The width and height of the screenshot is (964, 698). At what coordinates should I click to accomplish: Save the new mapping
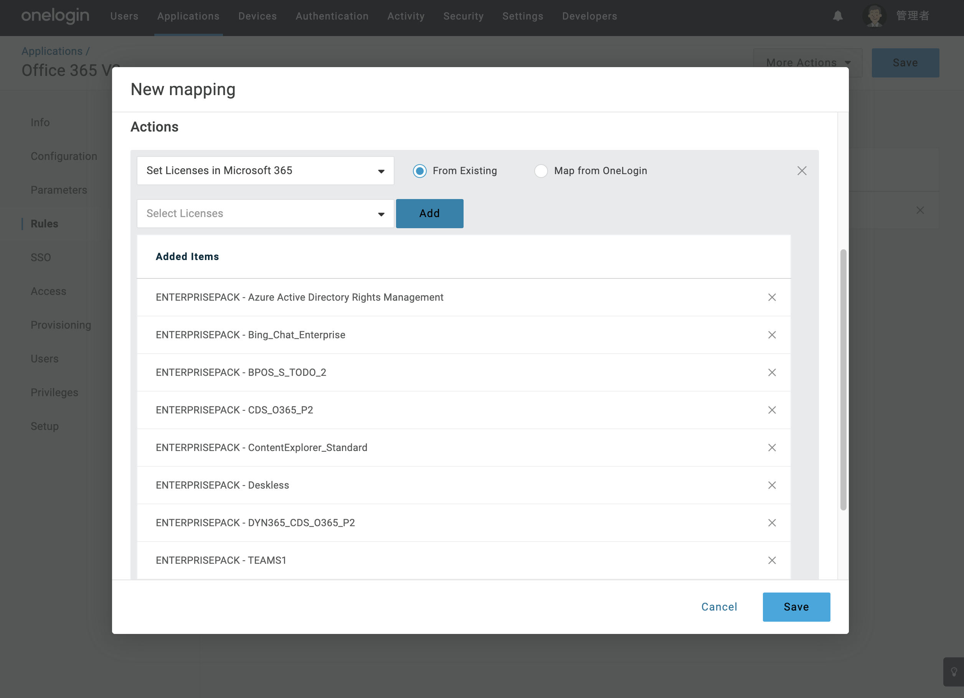pos(796,607)
